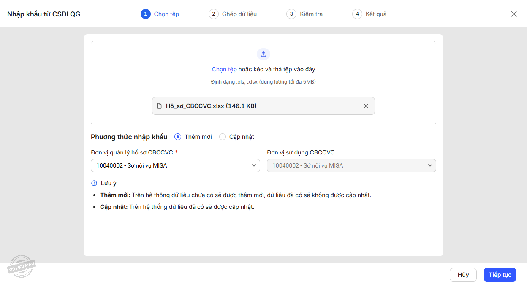The image size is (527, 287).
Task: Click the Chọn tệp link to browse files
Action: pyautogui.click(x=224, y=69)
